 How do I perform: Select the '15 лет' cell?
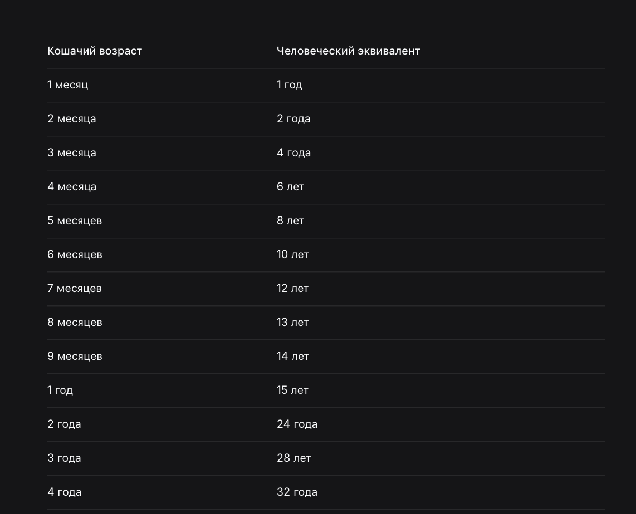pos(293,391)
